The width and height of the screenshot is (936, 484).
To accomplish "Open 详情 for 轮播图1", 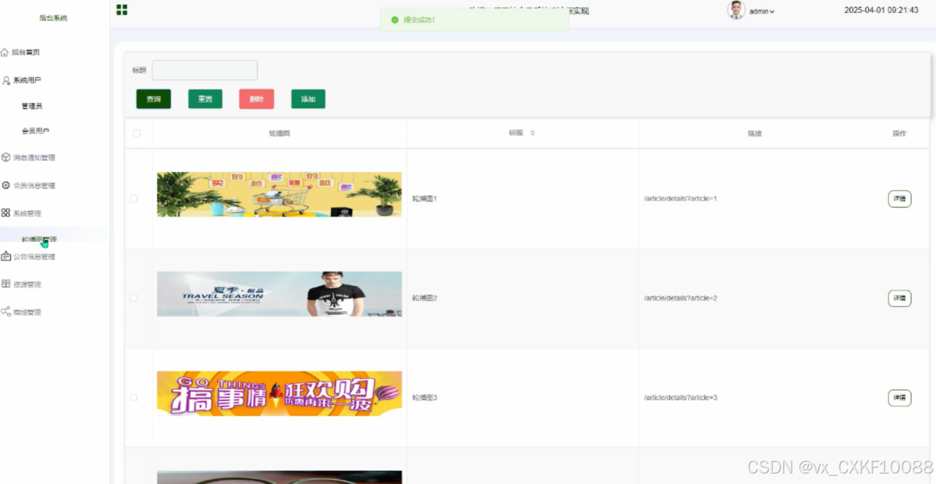I will point(899,199).
